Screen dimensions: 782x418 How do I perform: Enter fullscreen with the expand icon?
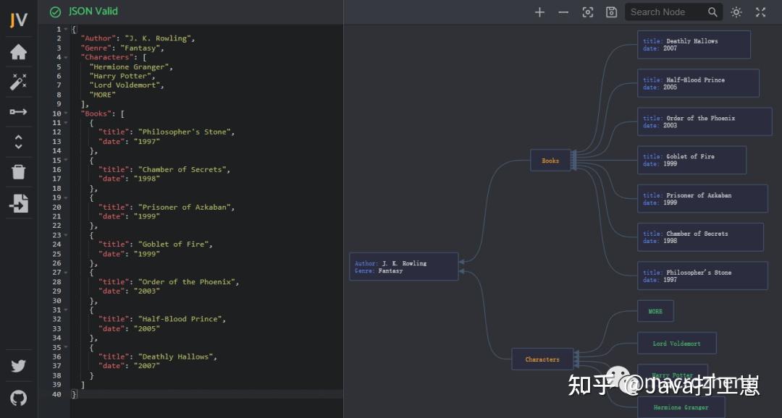tap(760, 12)
